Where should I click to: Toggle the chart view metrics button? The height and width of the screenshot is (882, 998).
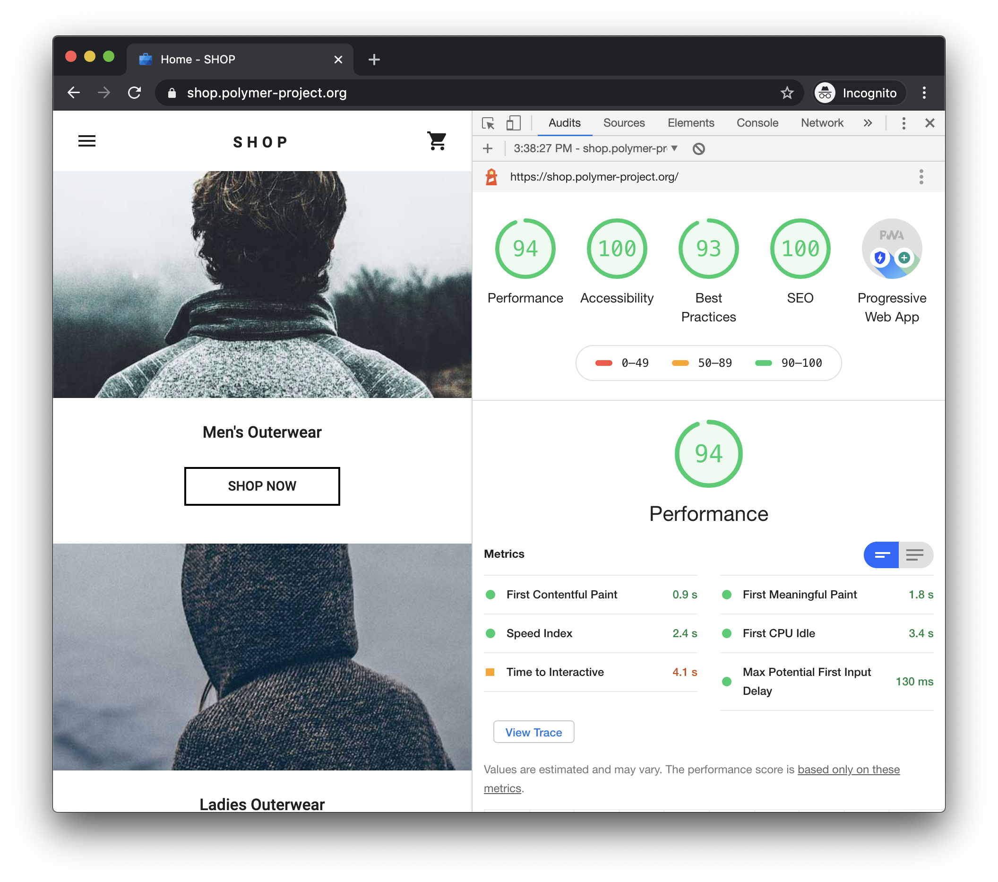882,555
